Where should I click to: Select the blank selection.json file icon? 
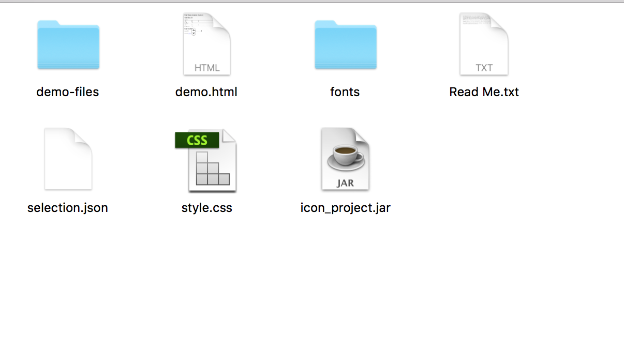click(68, 159)
